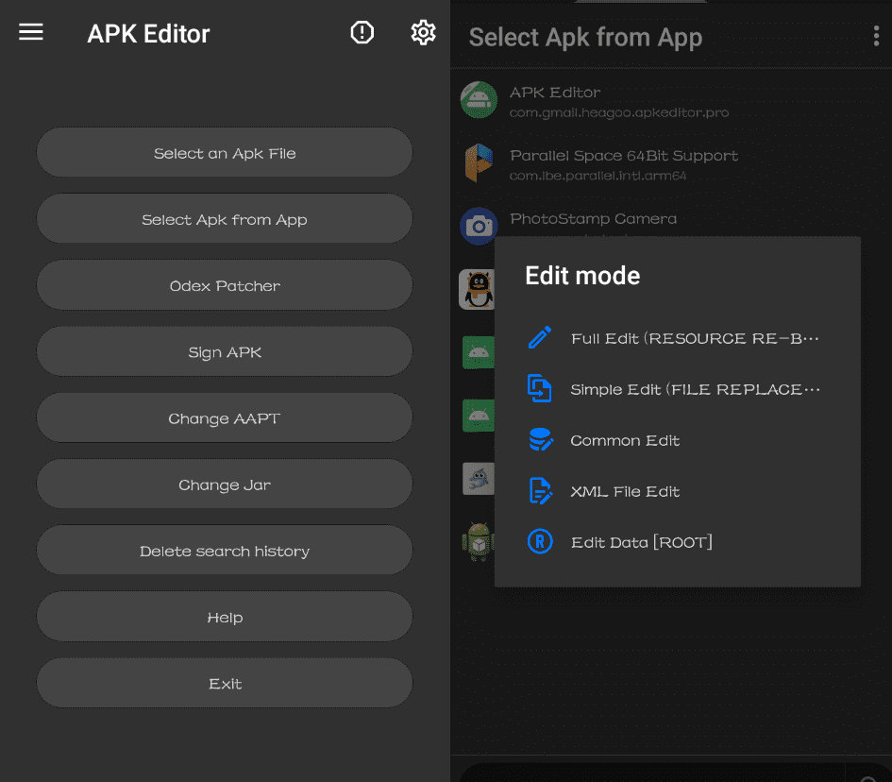Tap the Android robot cube app icon

(478, 541)
